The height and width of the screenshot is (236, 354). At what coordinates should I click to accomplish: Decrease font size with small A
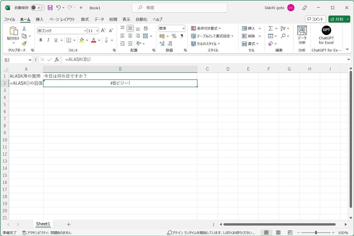[111, 31]
